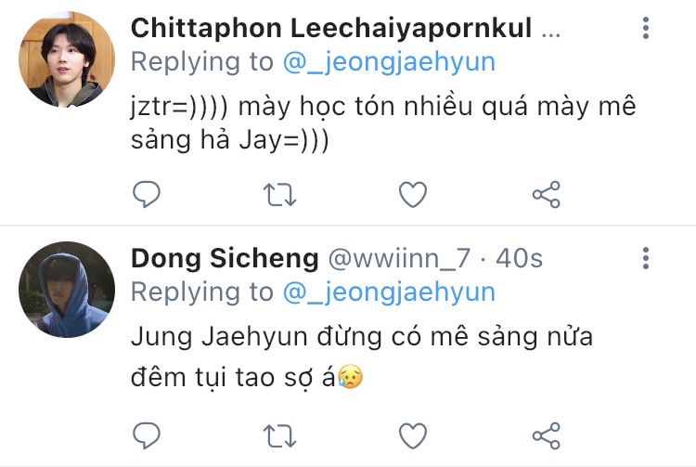Viewport: 696px width, 467px height.
Task: Like Dong Sicheng's tweet with the heart
Action: pyautogui.click(x=413, y=435)
